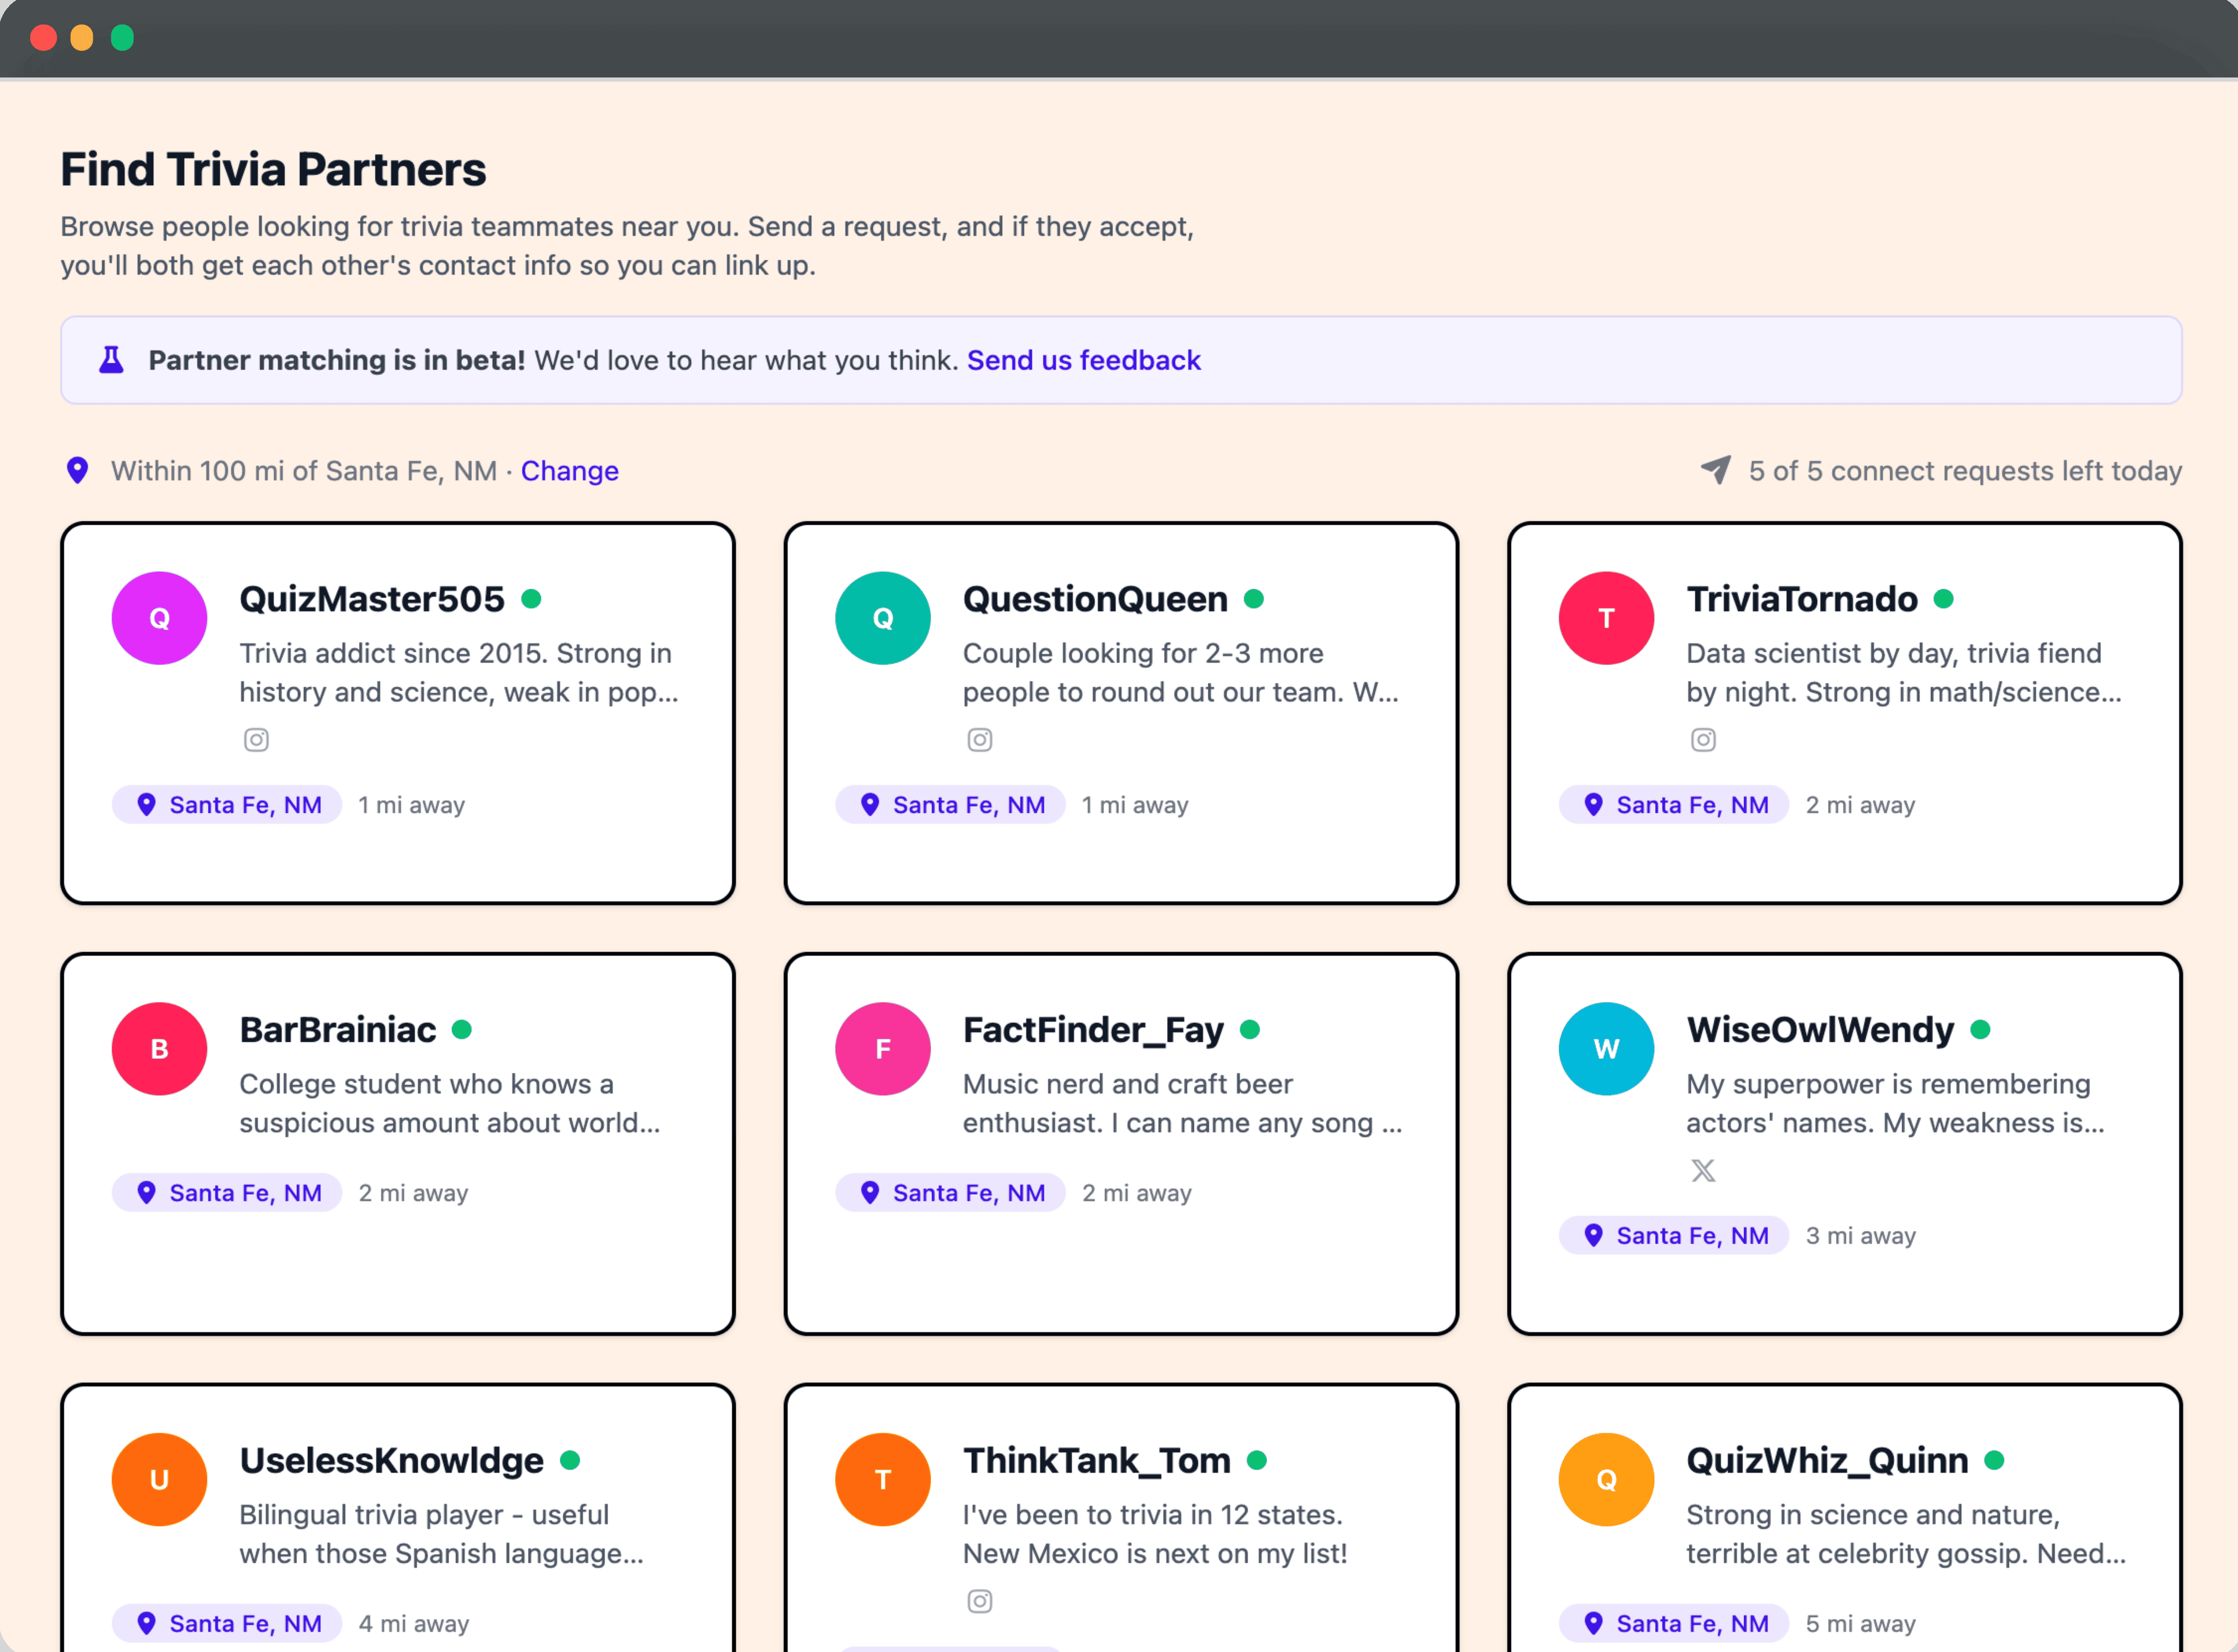This screenshot has height=1652, width=2238.
Task: Click the location pin icon next to radius filter
Action: (77, 470)
